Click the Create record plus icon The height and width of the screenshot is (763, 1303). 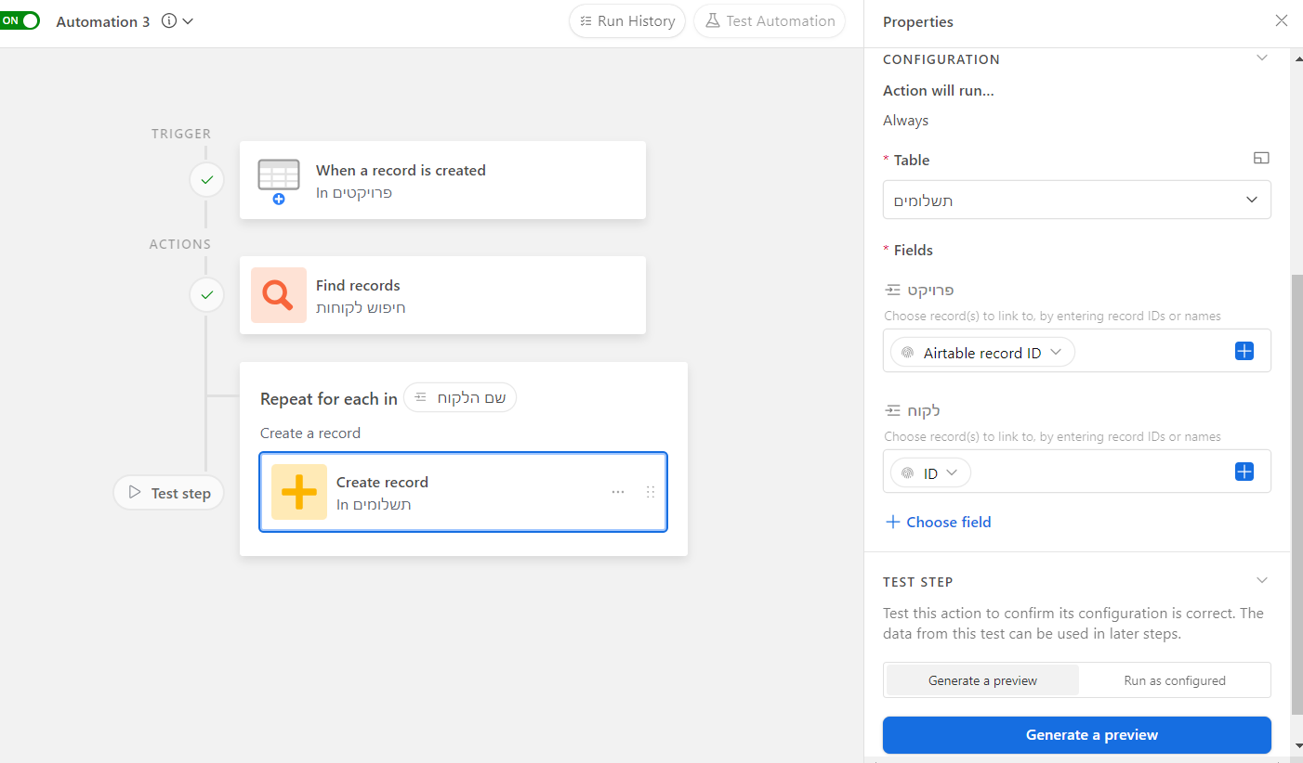coord(299,492)
